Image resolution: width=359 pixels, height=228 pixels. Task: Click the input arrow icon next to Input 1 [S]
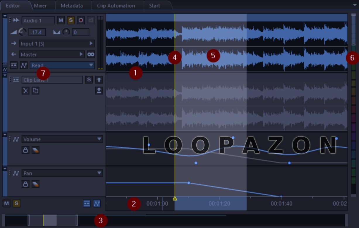(14, 43)
